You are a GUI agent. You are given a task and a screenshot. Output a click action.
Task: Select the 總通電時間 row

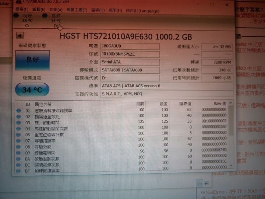(121, 151)
